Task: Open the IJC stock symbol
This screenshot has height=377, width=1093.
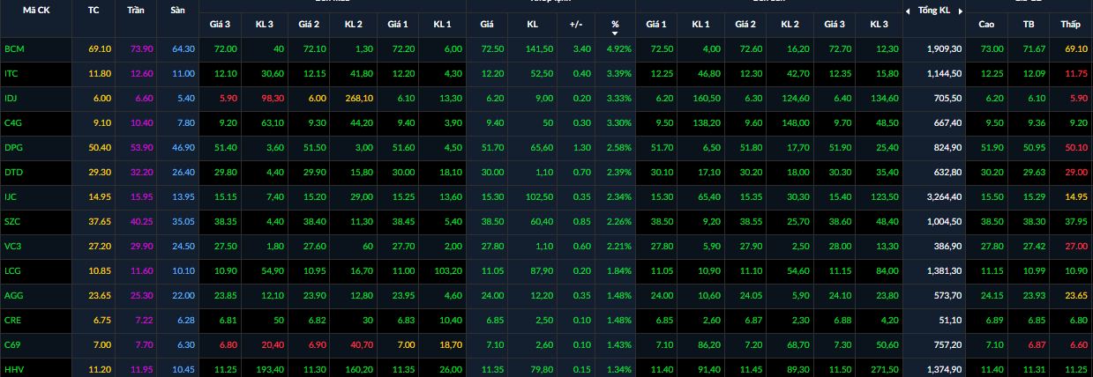Action: (11, 196)
